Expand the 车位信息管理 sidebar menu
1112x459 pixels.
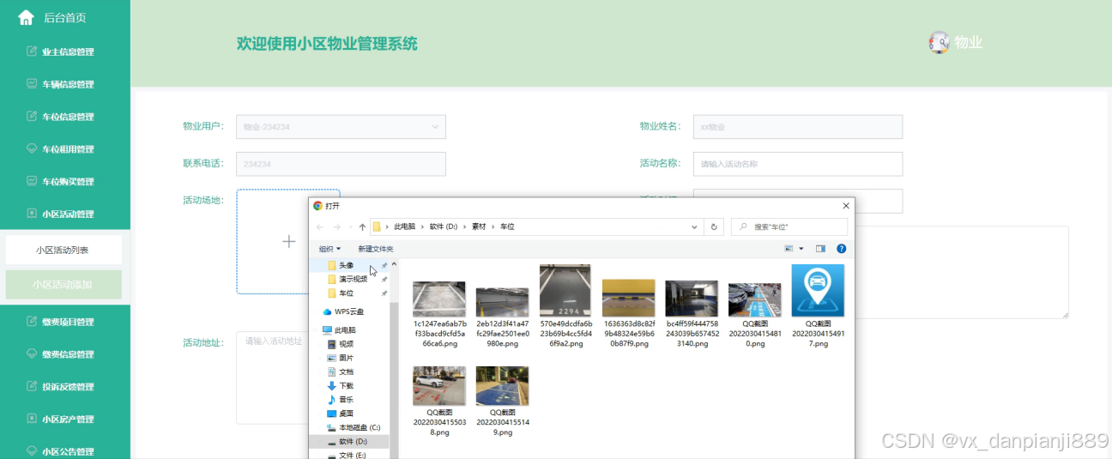(x=65, y=117)
